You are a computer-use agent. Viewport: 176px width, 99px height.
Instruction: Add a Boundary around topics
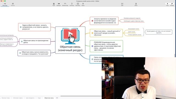click(78, 4)
